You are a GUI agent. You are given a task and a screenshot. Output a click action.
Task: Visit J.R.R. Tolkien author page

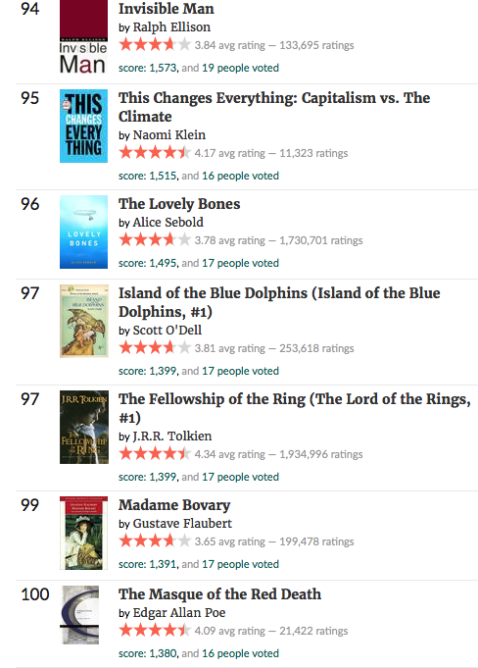pyautogui.click(x=172, y=437)
